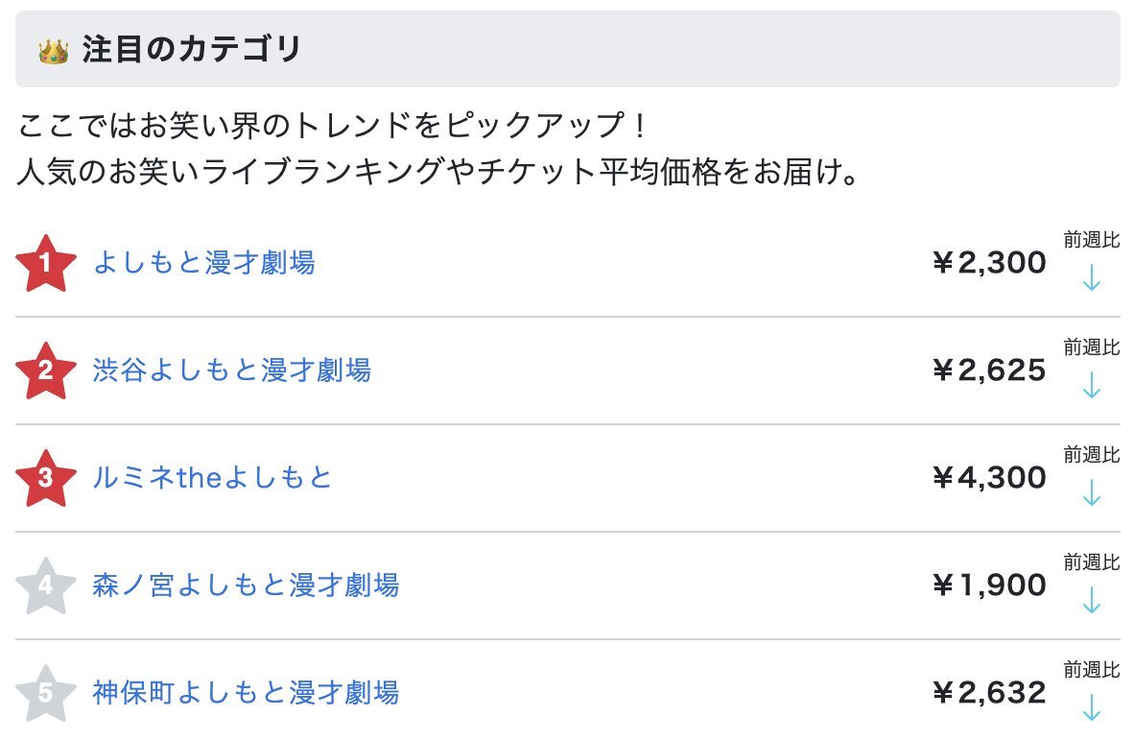Viewport: 1134px width, 741px height.
Task: Click the down arrow next to ¥4,300
Action: point(1092,492)
